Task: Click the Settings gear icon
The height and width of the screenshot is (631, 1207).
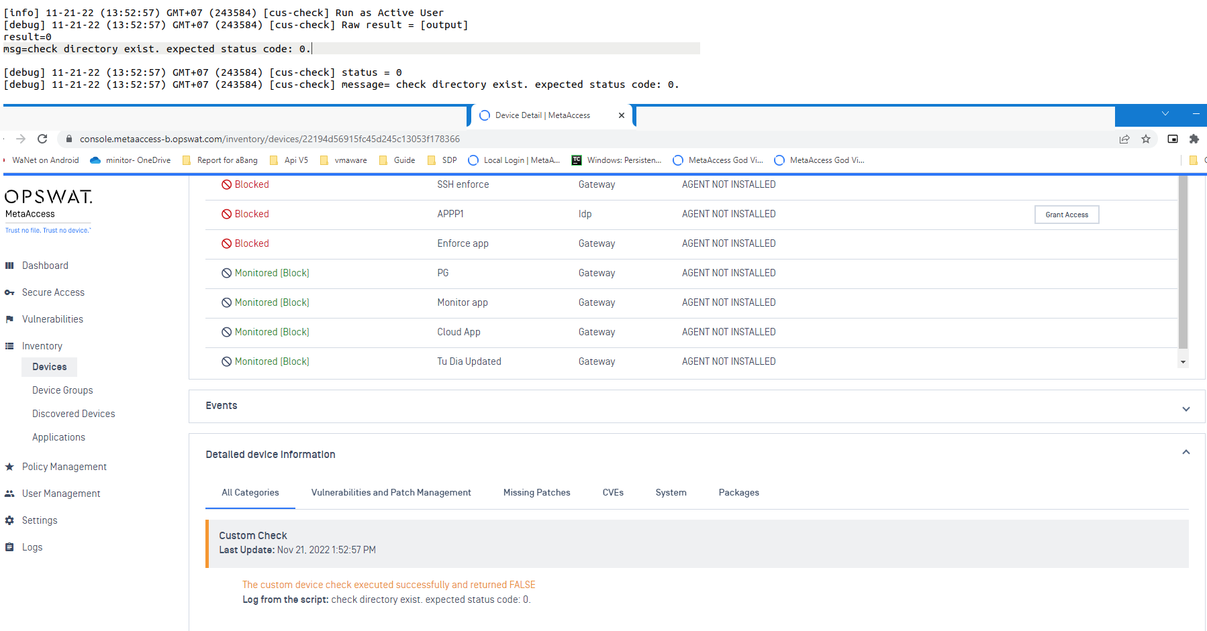Action: (x=9, y=520)
